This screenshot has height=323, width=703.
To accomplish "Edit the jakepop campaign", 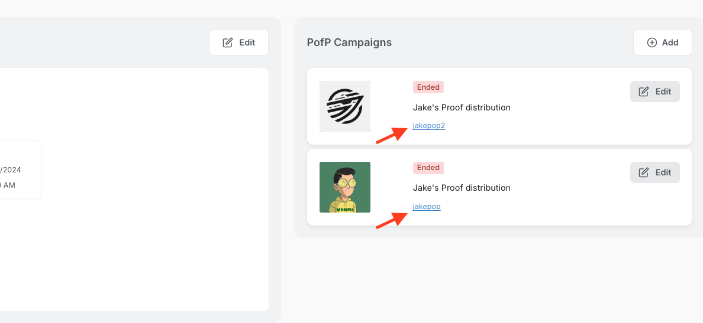I will 655,172.
